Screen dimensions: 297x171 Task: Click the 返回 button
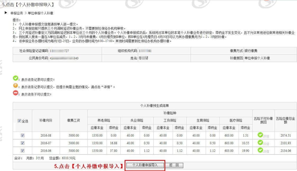coord(174,165)
